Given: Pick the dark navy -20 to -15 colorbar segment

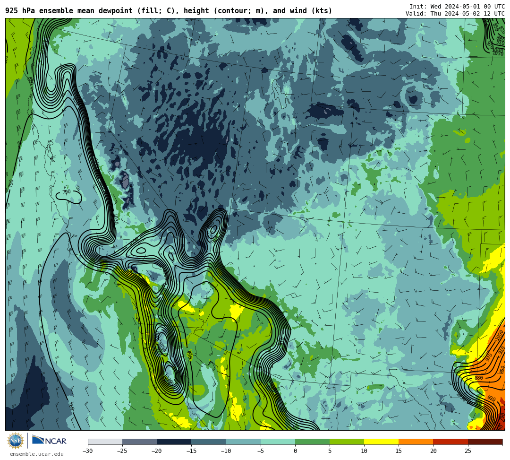Looking at the screenshot, I should pos(174,442).
